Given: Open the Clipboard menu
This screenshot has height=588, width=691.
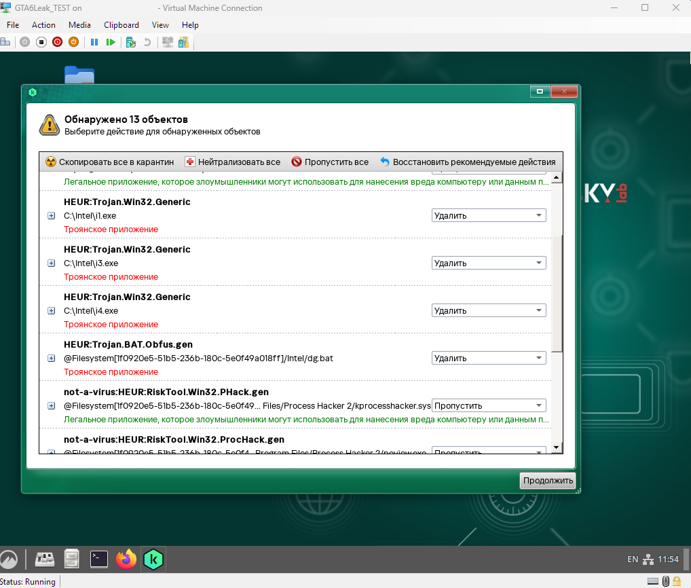Looking at the screenshot, I should tap(122, 25).
